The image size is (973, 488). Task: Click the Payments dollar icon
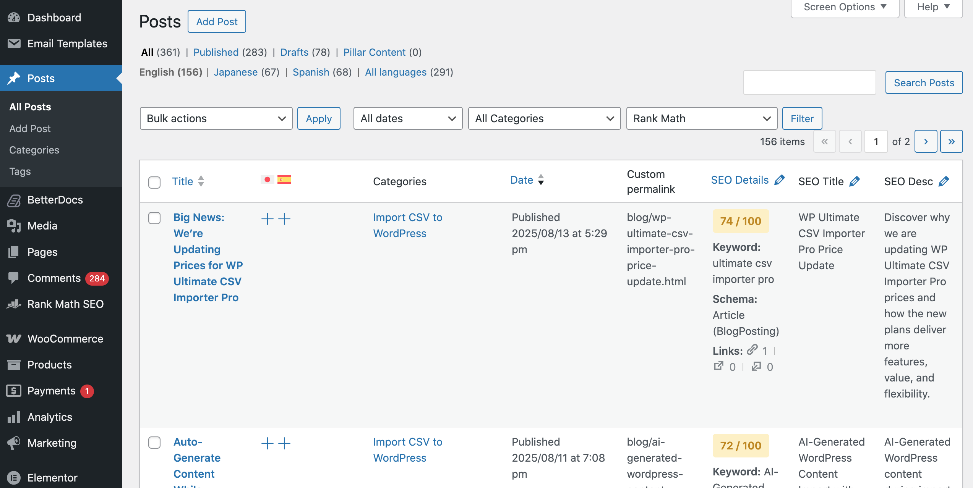point(14,391)
